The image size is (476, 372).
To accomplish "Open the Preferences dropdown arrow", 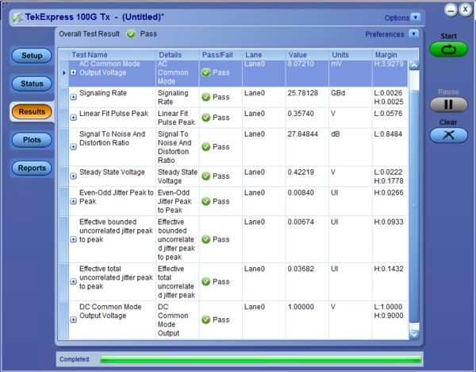I will point(413,34).
